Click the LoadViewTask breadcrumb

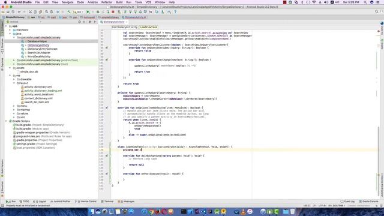click(149, 27)
